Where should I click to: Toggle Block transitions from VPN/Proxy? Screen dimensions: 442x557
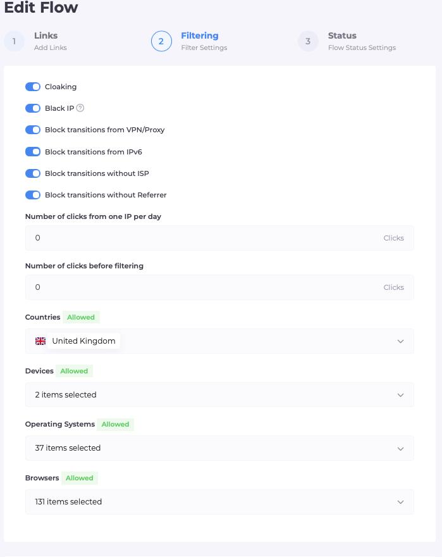pyautogui.click(x=33, y=130)
